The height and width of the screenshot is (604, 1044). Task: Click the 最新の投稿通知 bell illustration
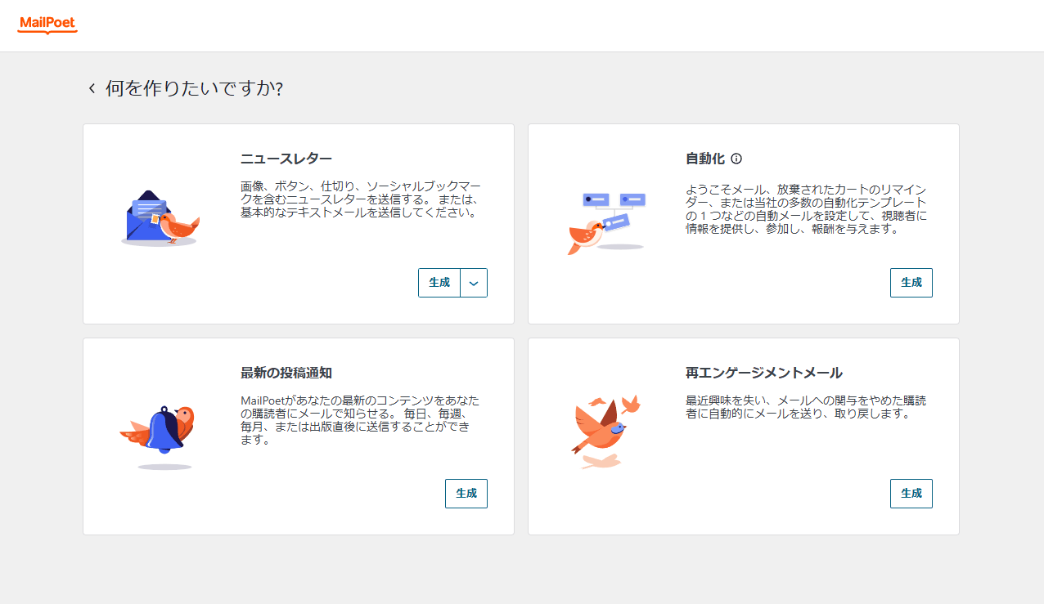(x=158, y=437)
